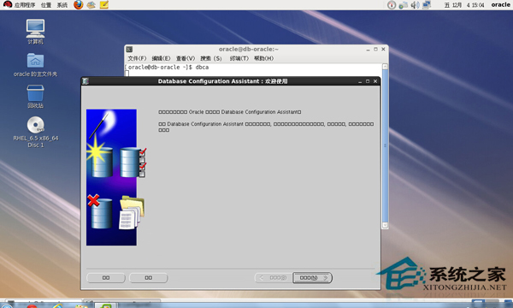Open the terminal's 编辑(E) menu
Viewport: 513px width, 308px height.
click(x=161, y=58)
